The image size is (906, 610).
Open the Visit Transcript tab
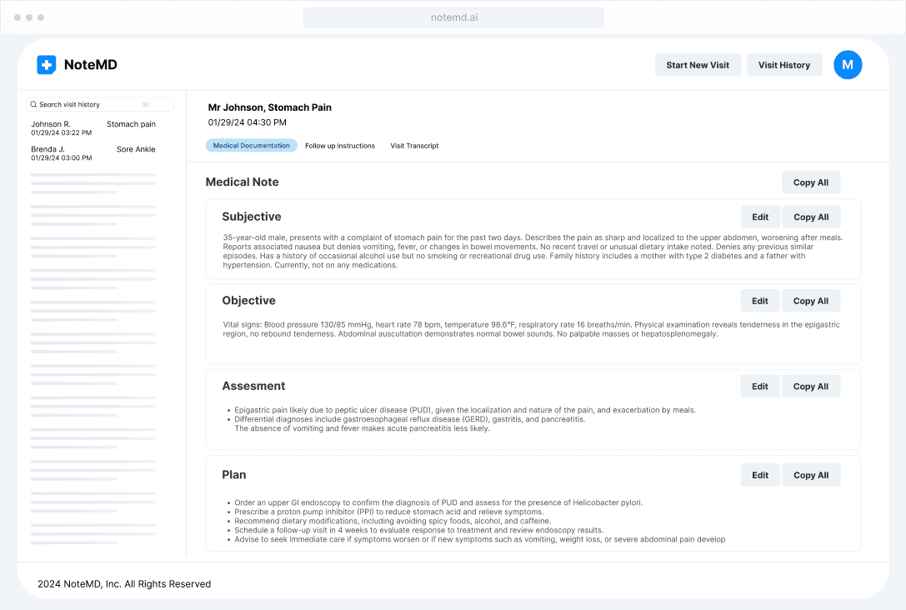pyautogui.click(x=414, y=146)
